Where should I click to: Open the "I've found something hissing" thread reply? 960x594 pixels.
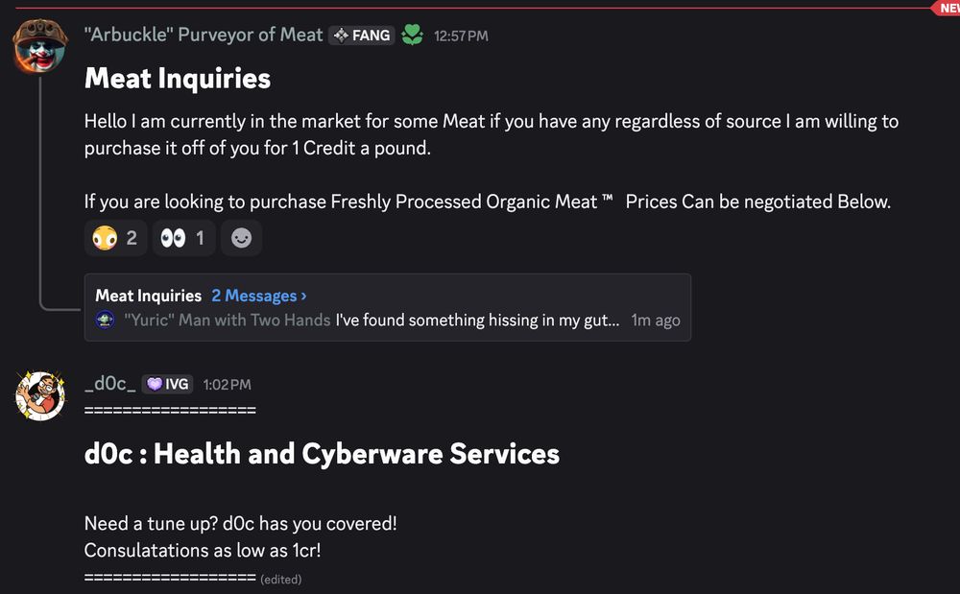[477, 321]
